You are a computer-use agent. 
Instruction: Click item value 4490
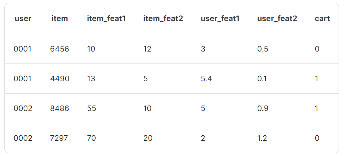[60, 79]
